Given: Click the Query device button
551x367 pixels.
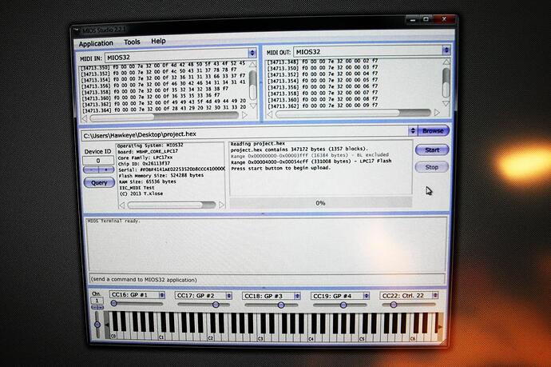Looking at the screenshot, I should pyautogui.click(x=98, y=182).
